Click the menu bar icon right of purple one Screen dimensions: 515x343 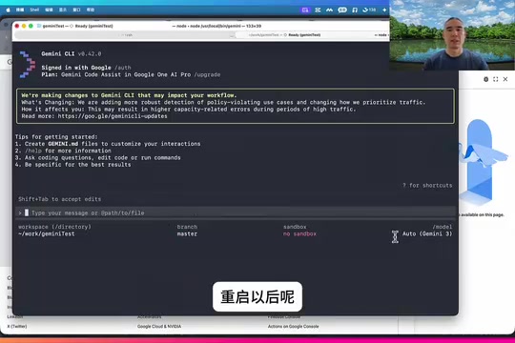click(x=318, y=10)
